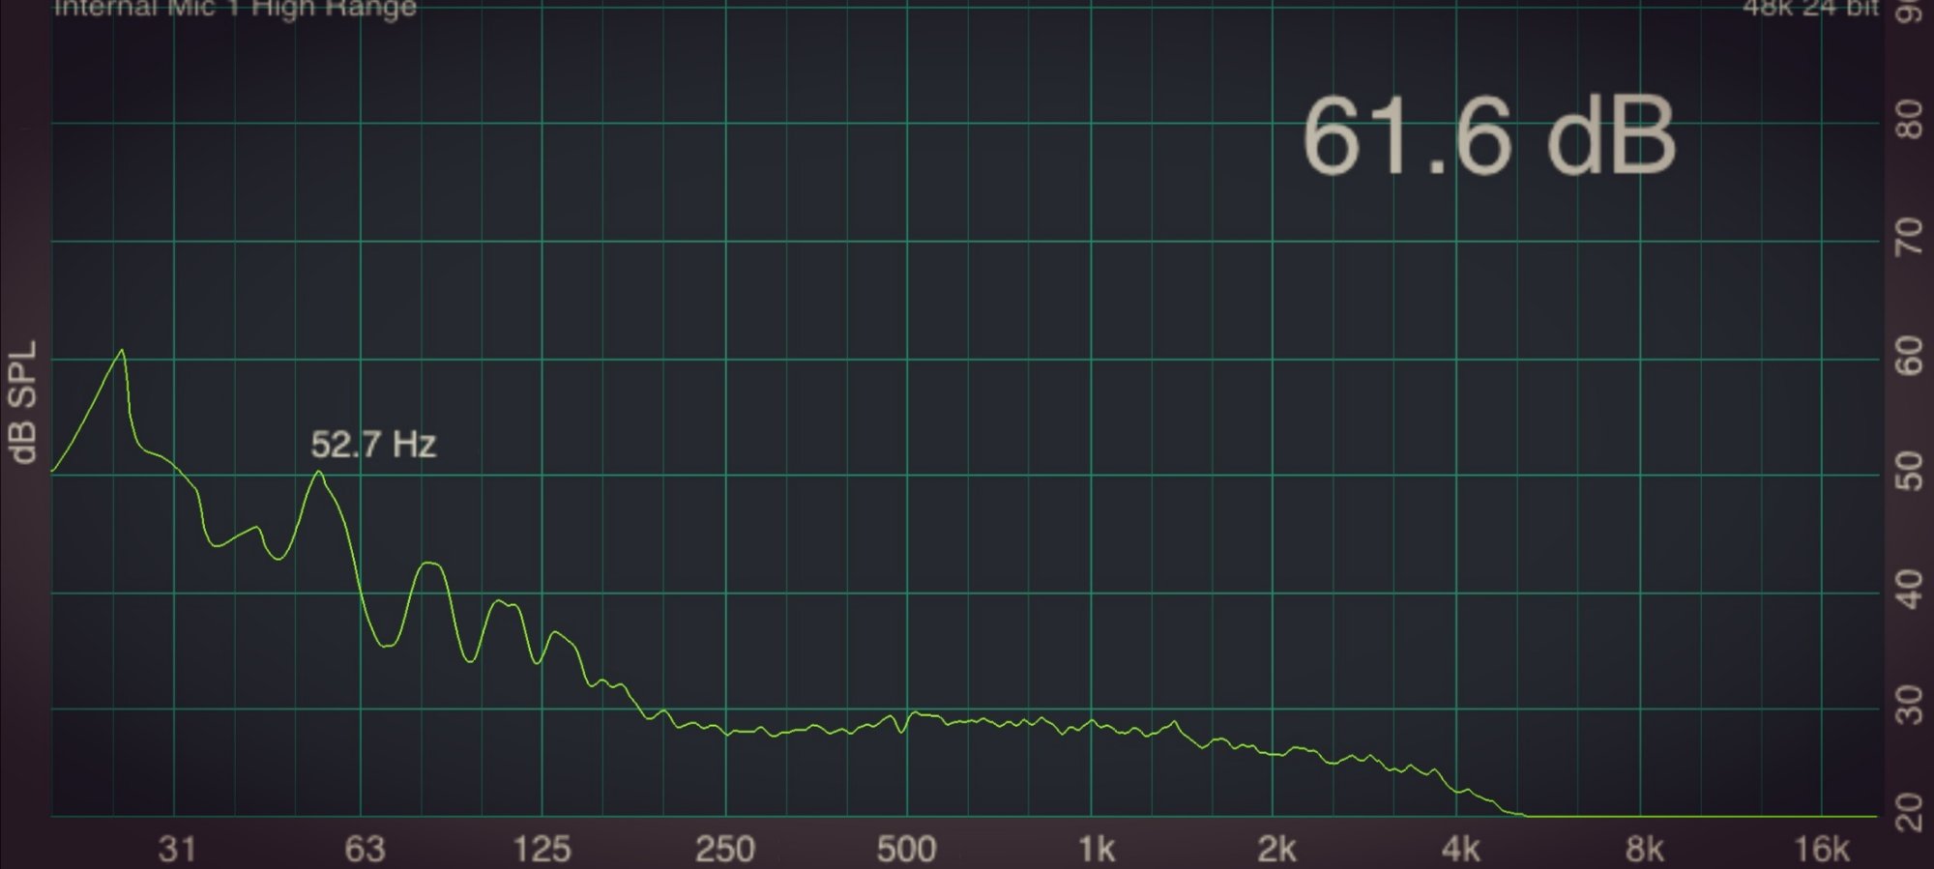Select the Internal Mic 1 High Range label
The width and height of the screenshot is (1934, 869).
235,9
